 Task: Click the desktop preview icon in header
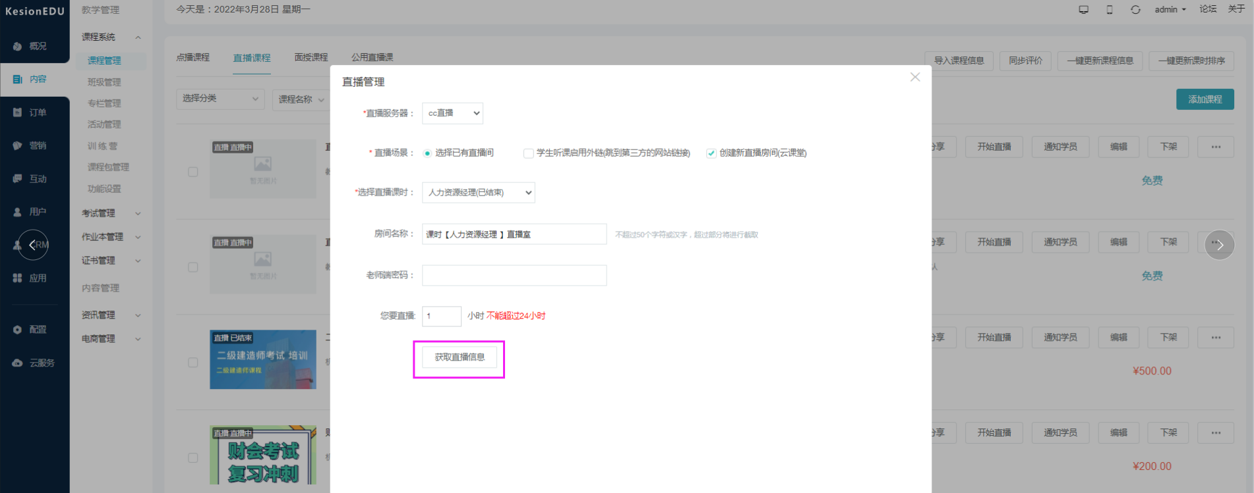pyautogui.click(x=1083, y=10)
